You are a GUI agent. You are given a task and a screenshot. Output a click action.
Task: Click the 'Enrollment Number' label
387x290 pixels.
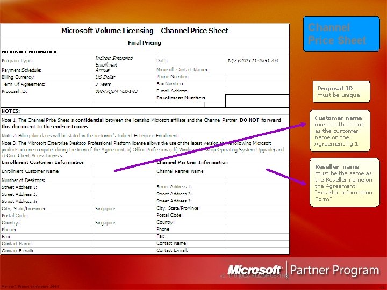point(181,98)
